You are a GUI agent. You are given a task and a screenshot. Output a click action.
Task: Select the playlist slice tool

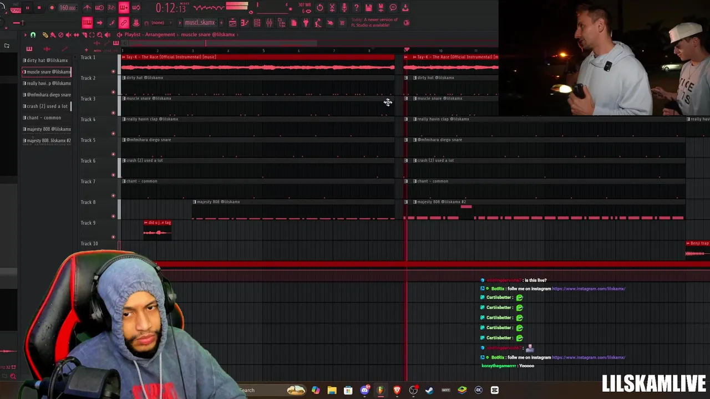(84, 34)
